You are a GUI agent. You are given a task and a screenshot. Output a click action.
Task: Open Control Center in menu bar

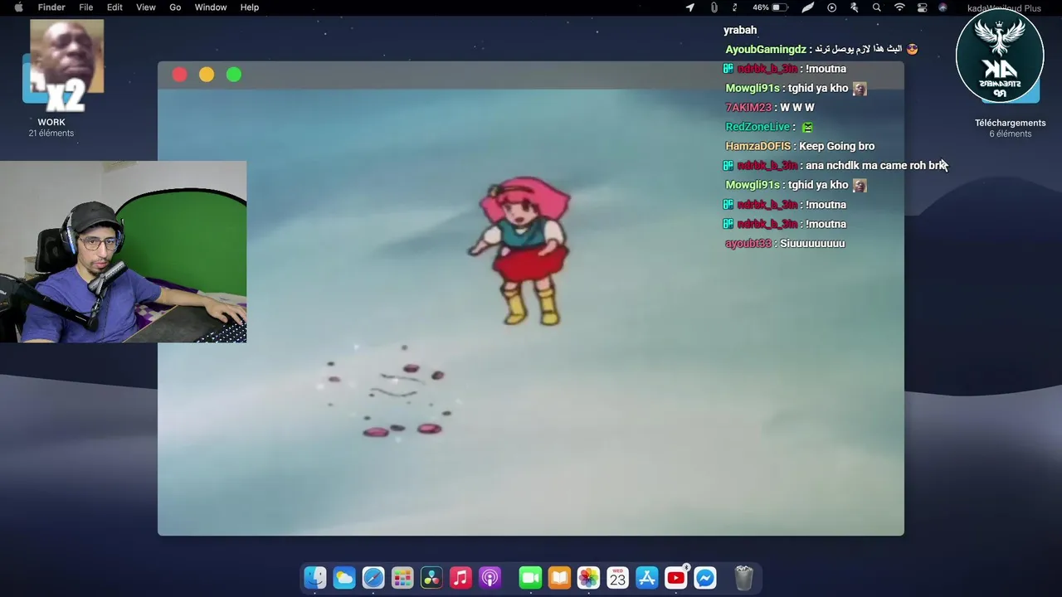pyautogui.click(x=922, y=7)
